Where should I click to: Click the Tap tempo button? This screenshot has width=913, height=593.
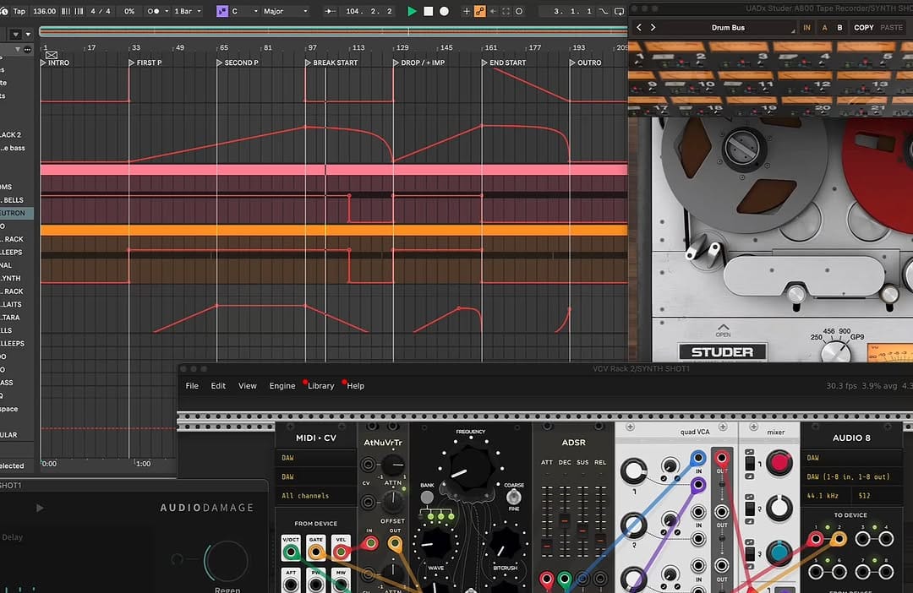click(x=19, y=11)
